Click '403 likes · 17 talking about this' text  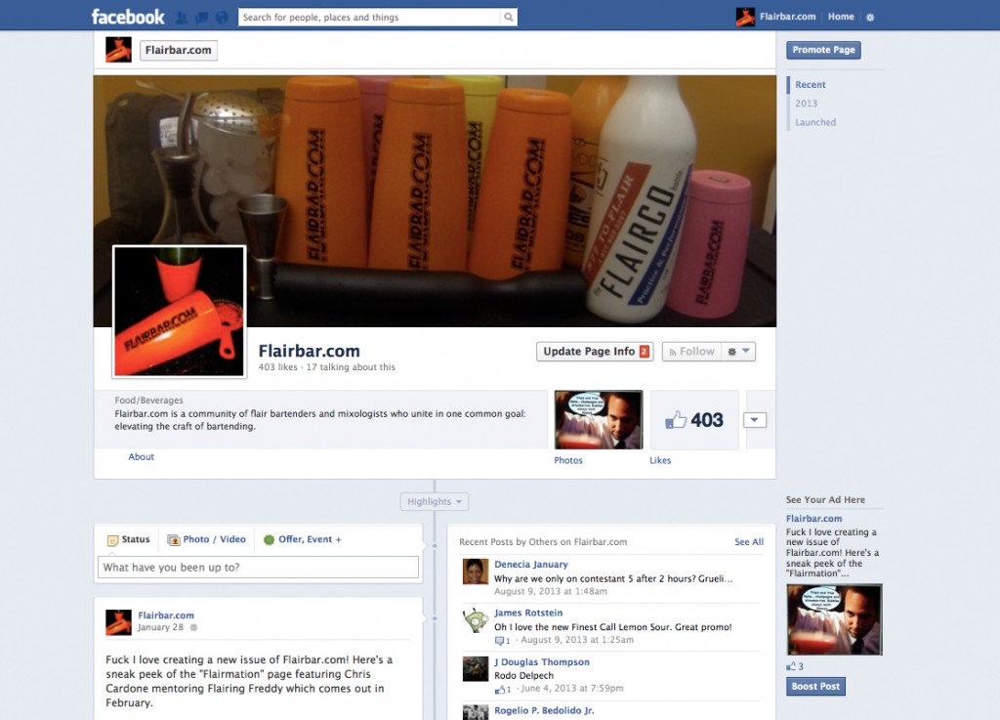point(326,367)
